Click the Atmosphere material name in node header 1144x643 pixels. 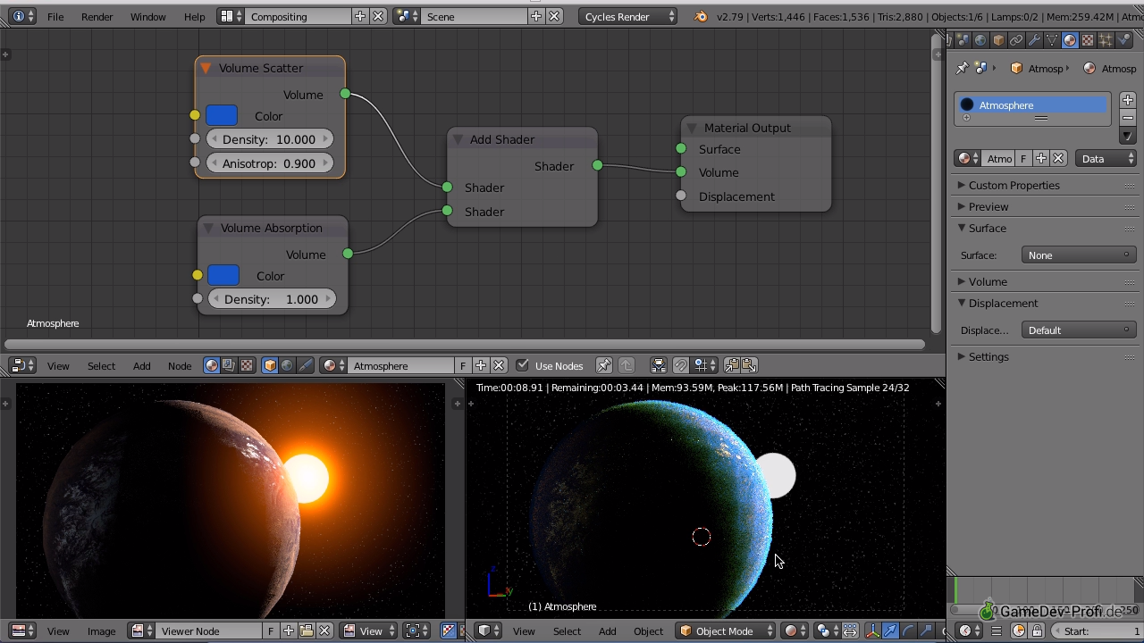pyautogui.click(x=400, y=365)
